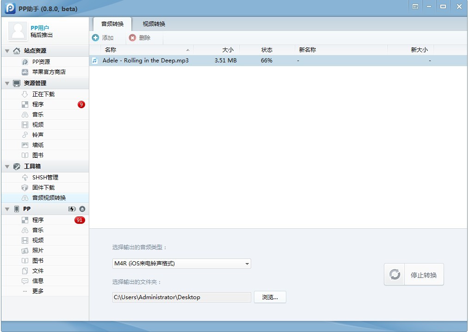Click the red 删除 cross icon
This screenshot has width=469, height=332.
point(132,38)
